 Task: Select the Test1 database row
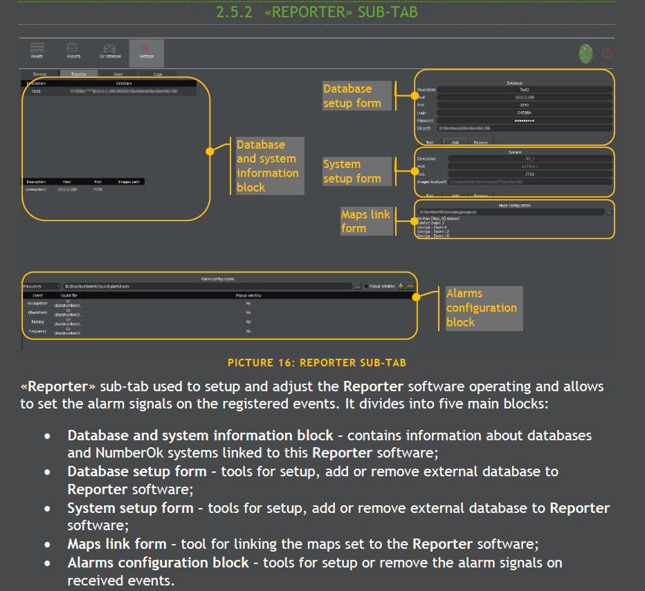[109, 91]
